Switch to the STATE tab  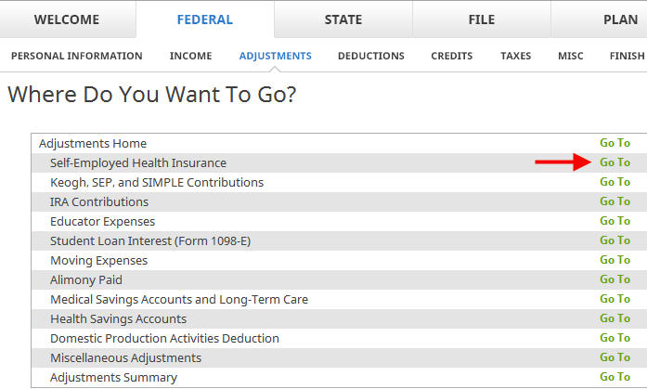[343, 19]
